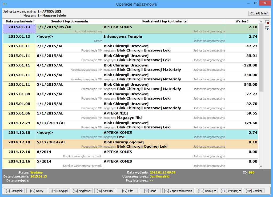Click the [F7] Filtr button
This screenshot has height=197, width=273.
point(127,191)
